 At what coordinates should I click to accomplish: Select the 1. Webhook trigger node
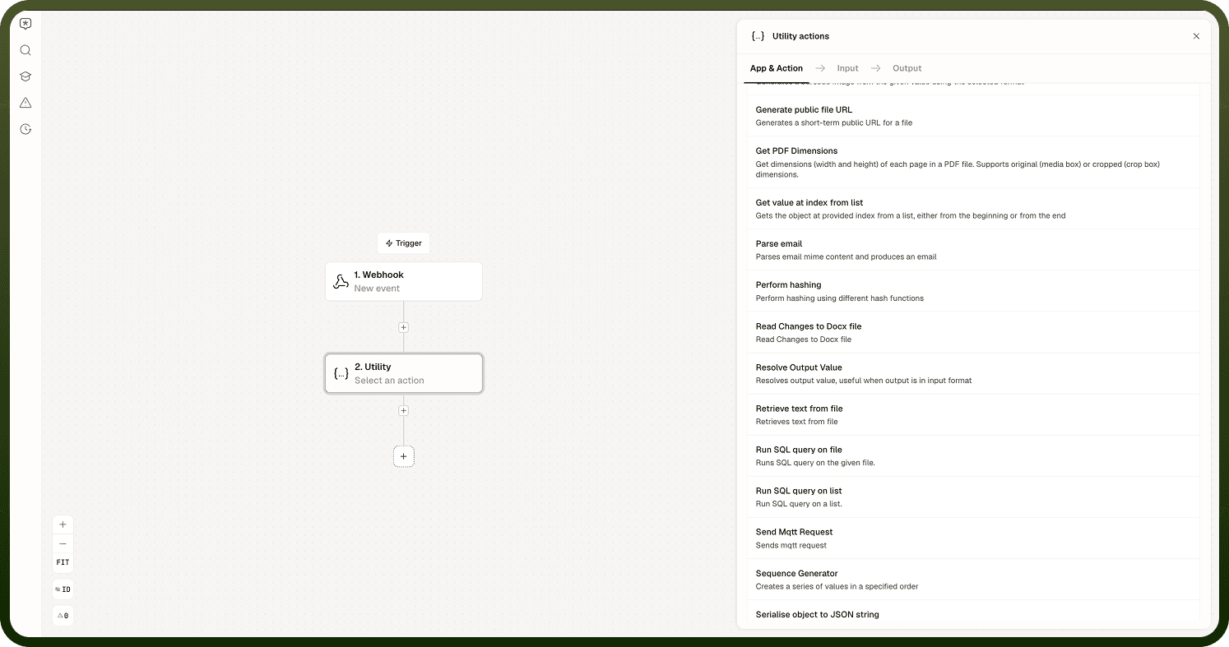click(x=403, y=281)
